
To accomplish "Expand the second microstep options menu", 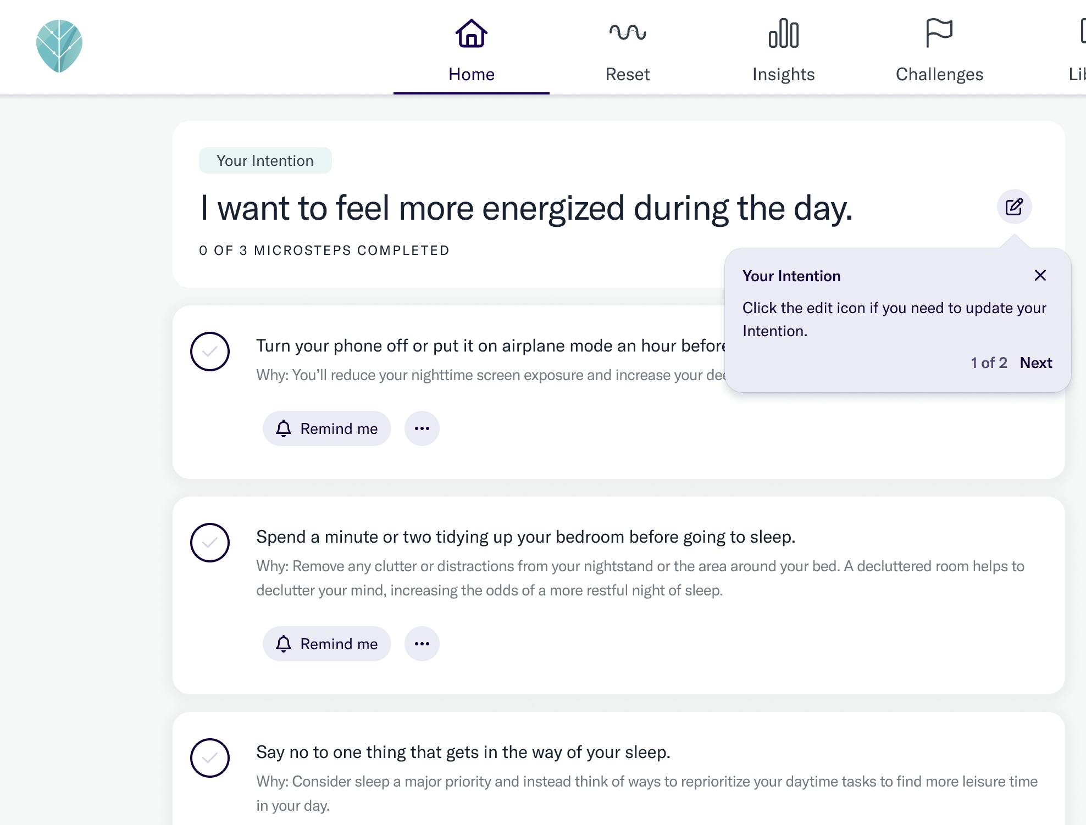I will (x=421, y=644).
